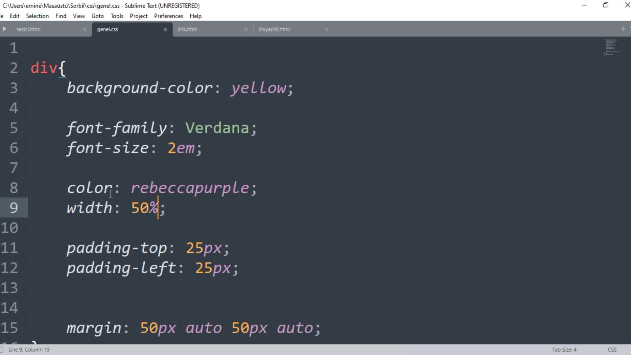Click the yellow value

(x=258, y=88)
